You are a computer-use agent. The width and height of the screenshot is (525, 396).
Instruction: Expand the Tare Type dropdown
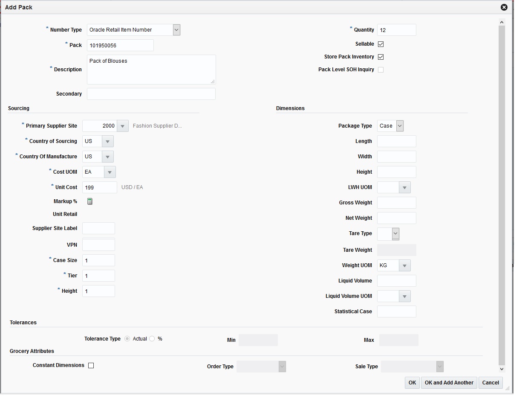(396, 233)
